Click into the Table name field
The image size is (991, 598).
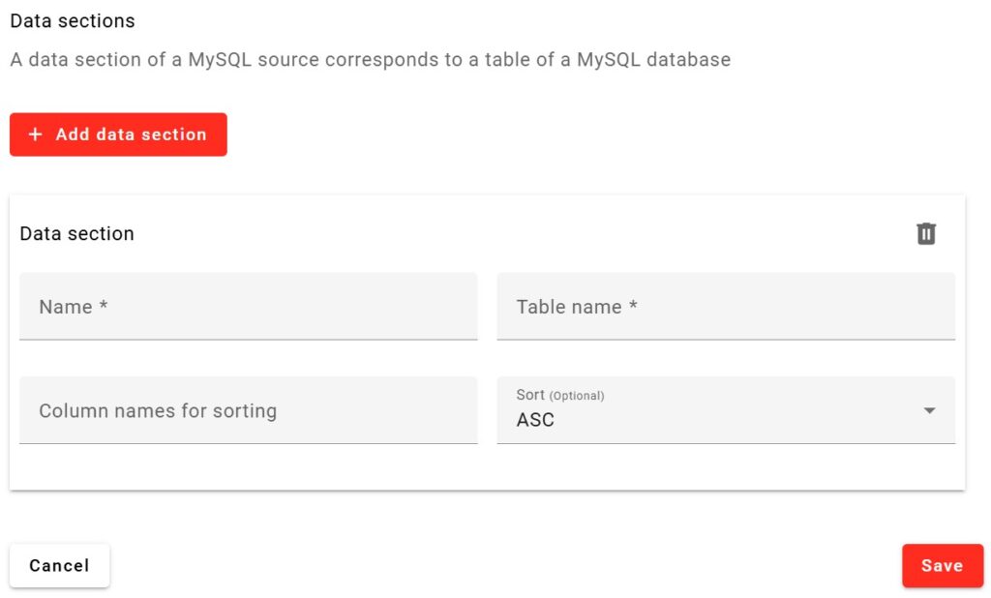point(725,307)
